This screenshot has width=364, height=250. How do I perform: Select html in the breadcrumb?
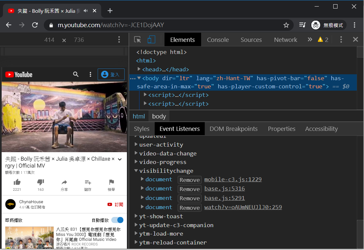click(139, 116)
